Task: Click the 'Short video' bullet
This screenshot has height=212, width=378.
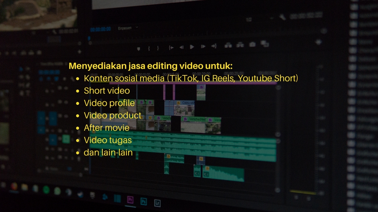Action: click(107, 91)
